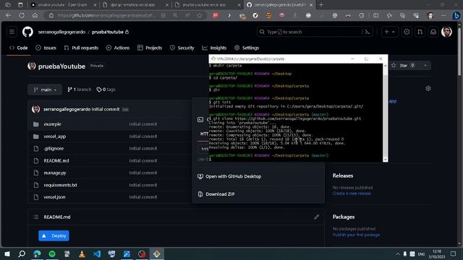
Task: Open the user profile avatar menu
Action: [446, 32]
